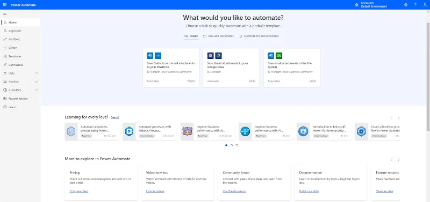The image size is (430, 202).
Task: Open Templates in sidebar
Action: 20,56
